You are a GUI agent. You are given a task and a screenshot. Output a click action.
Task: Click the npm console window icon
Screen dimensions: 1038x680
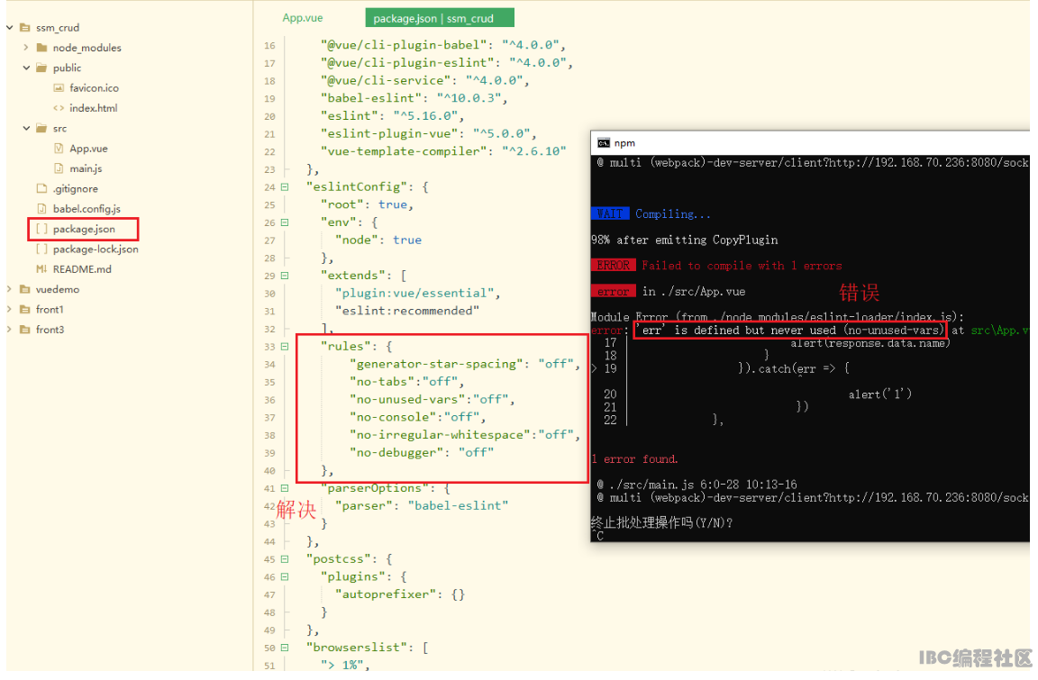(603, 143)
